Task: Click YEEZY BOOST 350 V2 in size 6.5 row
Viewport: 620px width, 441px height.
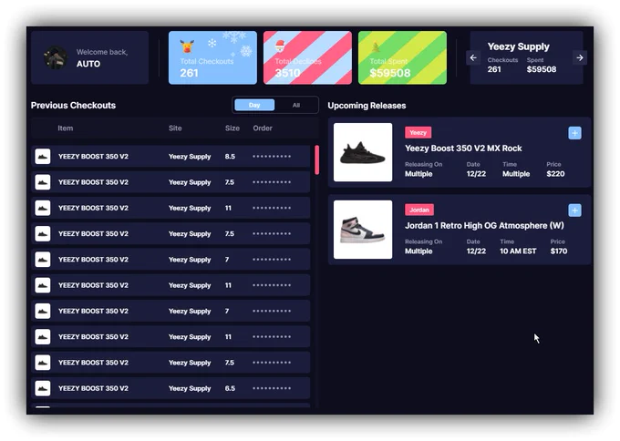Action: [93, 388]
